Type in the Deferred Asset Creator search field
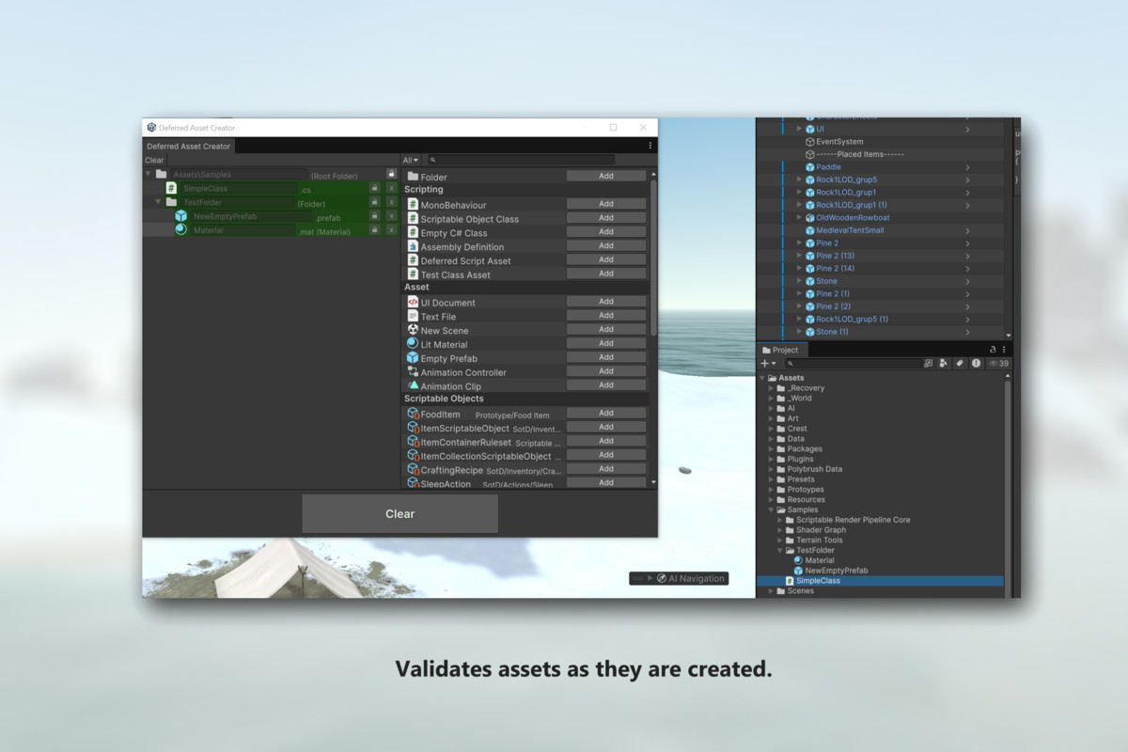 tap(522, 159)
